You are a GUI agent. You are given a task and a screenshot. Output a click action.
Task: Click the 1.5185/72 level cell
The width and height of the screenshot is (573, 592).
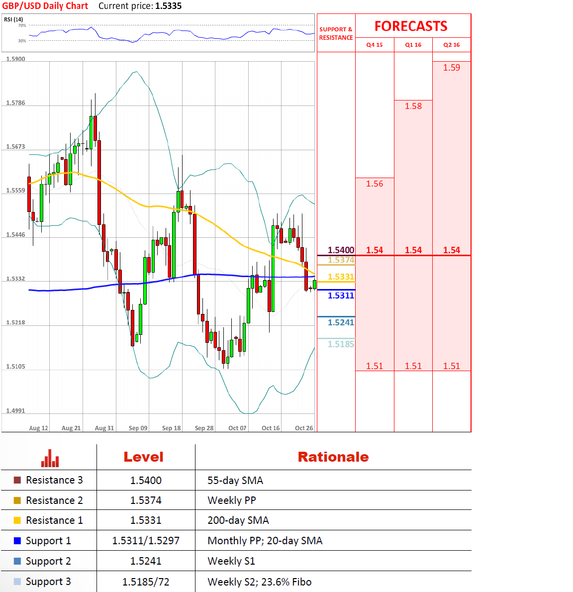point(146,582)
